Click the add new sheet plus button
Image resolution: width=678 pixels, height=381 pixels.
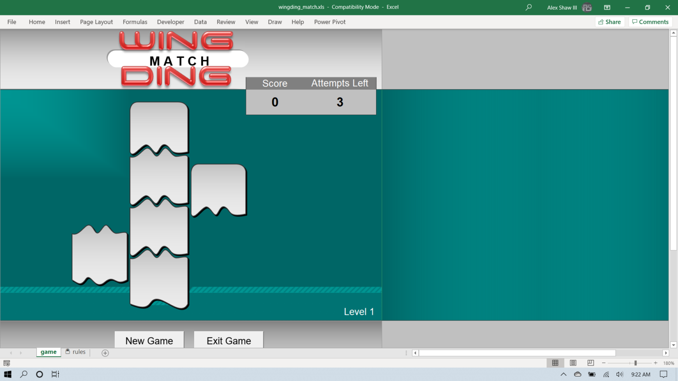(105, 353)
